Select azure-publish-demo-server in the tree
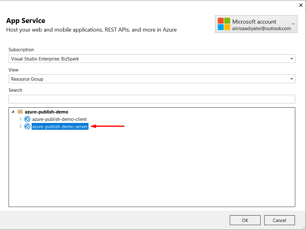 point(60,127)
